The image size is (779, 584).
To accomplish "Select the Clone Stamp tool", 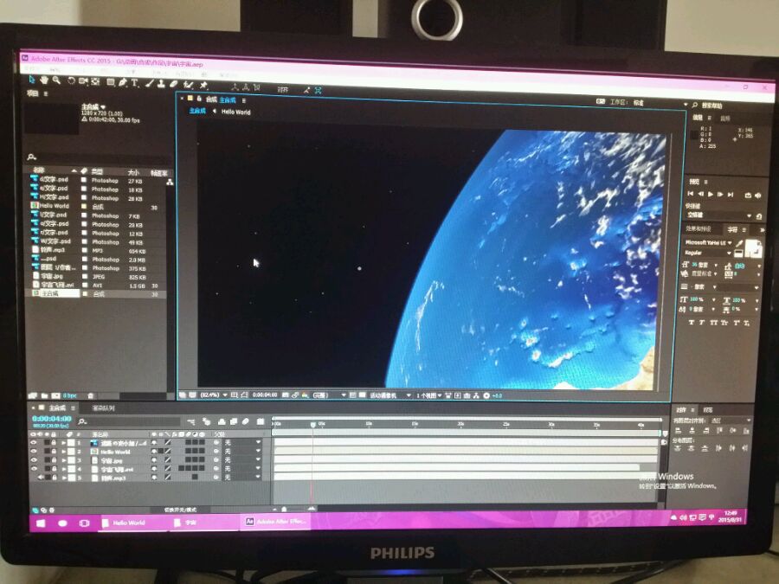I will 161,83.
